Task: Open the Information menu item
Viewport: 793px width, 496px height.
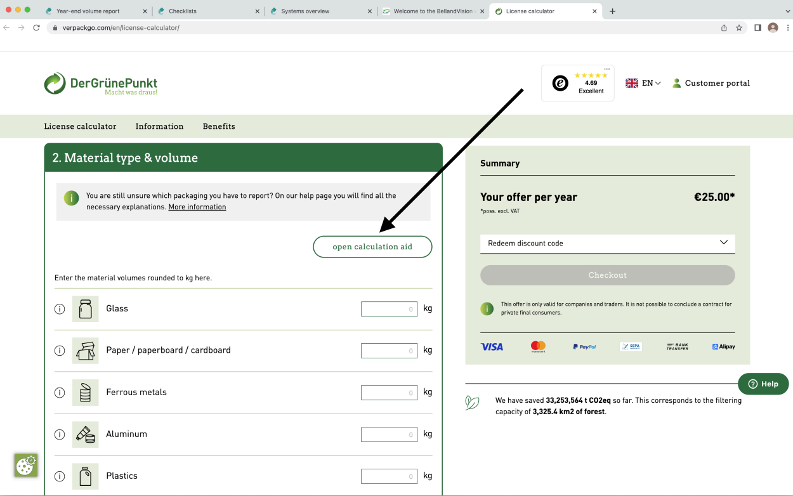Action: 159,126
